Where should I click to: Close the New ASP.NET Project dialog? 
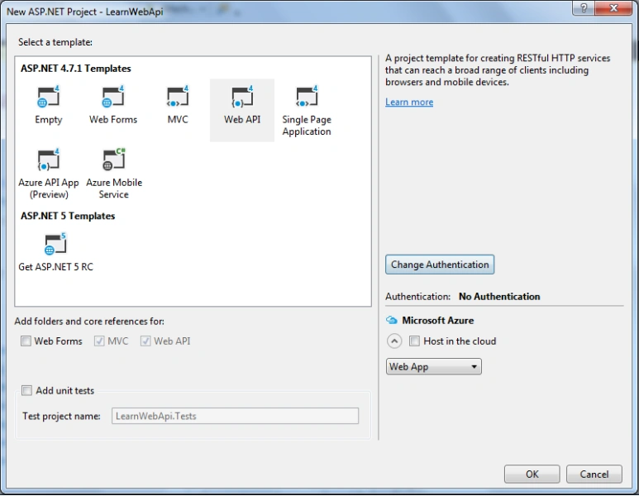coord(613,7)
